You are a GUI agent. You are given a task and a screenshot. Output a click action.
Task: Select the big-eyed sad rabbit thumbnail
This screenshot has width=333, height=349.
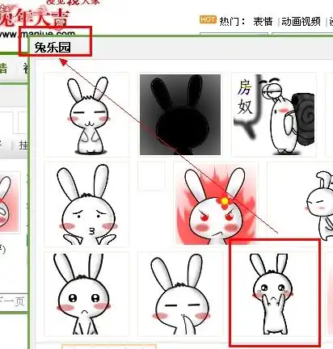tap(86, 294)
